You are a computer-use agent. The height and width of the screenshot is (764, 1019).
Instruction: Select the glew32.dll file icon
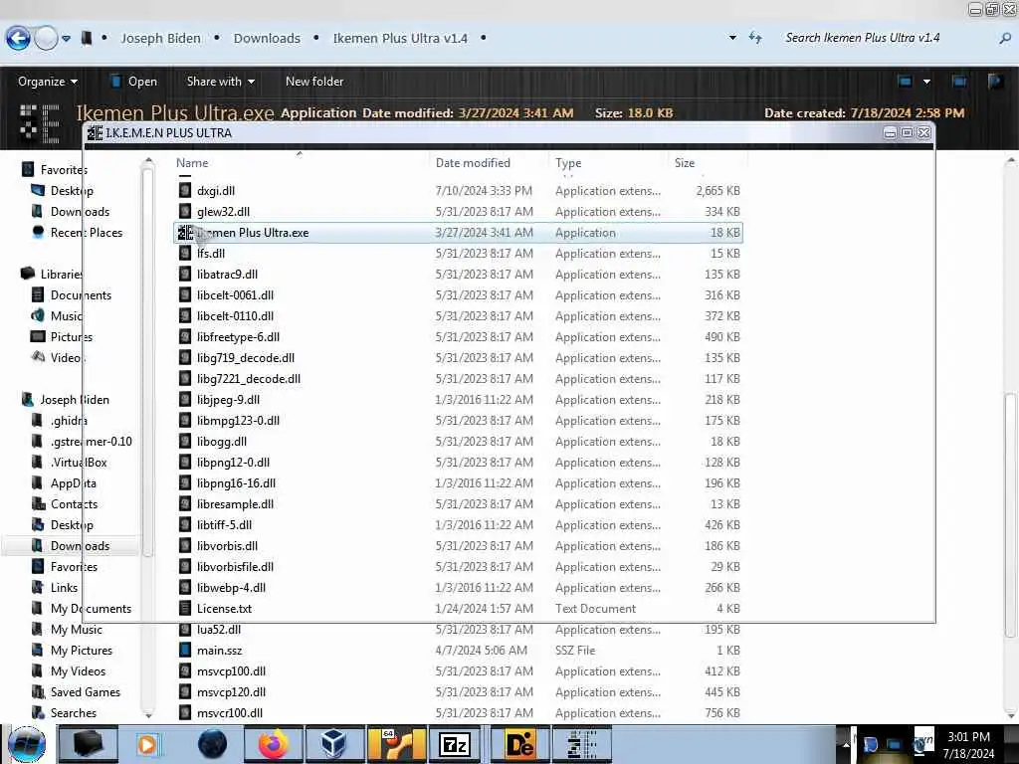tap(185, 211)
